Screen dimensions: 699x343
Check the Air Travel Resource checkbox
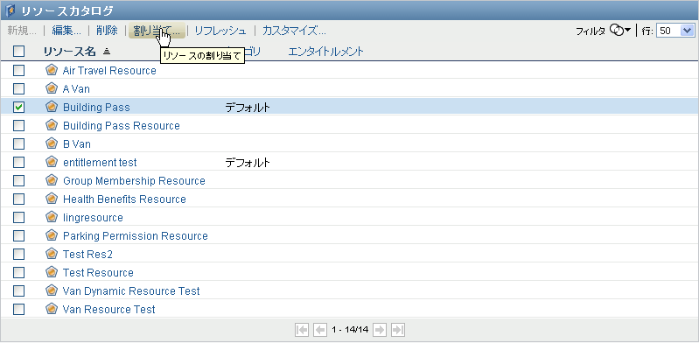tap(18, 71)
